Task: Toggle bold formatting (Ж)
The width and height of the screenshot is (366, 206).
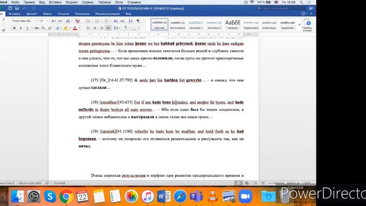Action: [x=14, y=28]
